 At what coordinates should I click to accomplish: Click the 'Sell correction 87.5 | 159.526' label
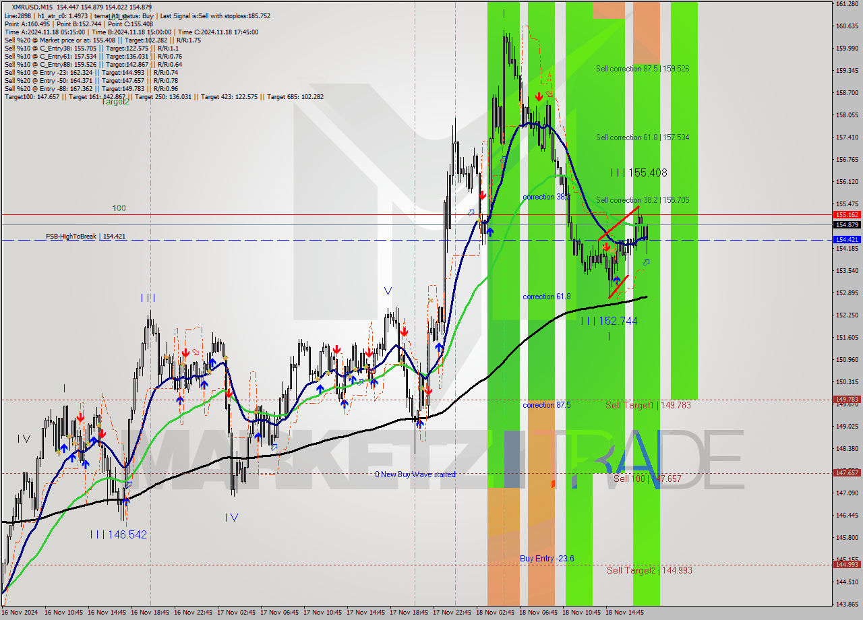point(642,69)
